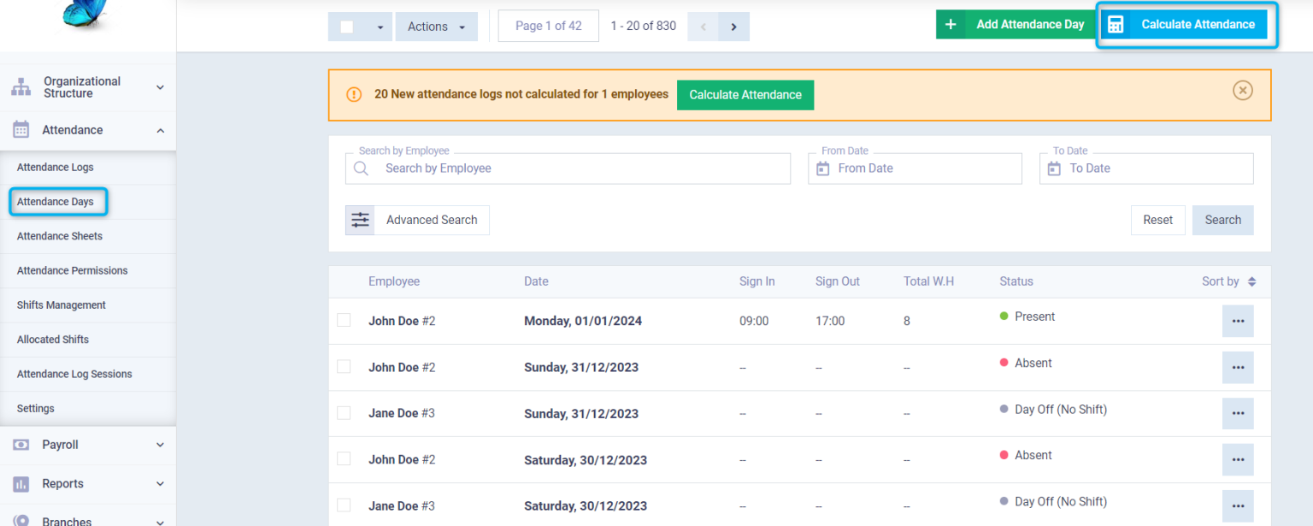Image resolution: width=1313 pixels, height=526 pixels.
Task: Click the magnifier icon in employee search
Action: coord(361,168)
